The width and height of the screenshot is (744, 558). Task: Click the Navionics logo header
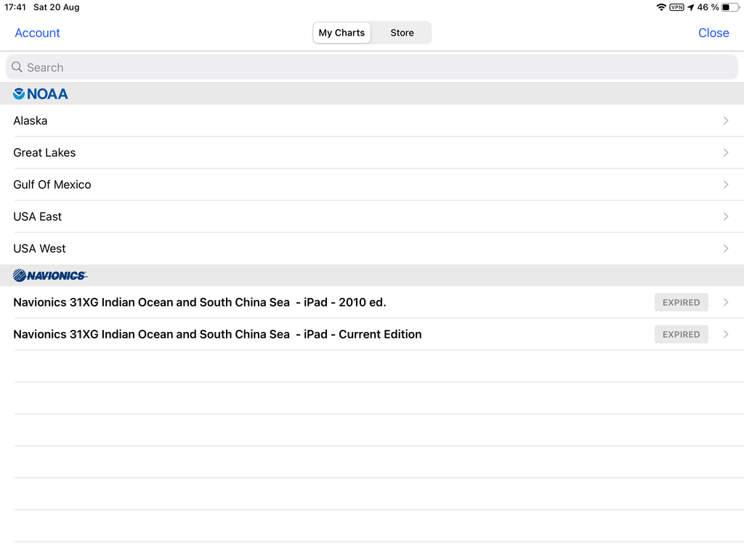click(50, 275)
